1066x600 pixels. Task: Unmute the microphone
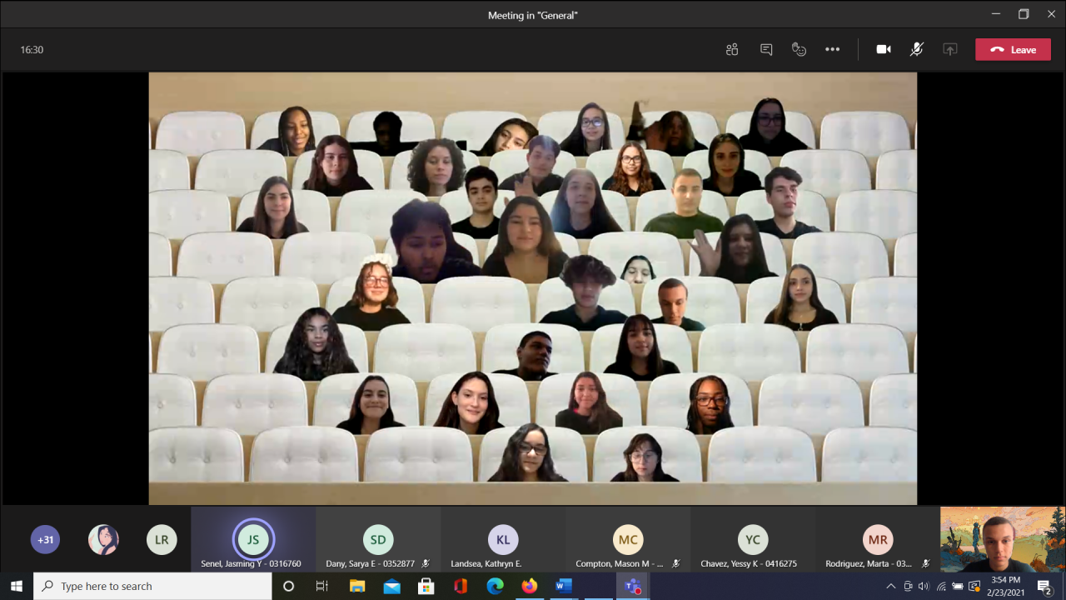tap(917, 49)
